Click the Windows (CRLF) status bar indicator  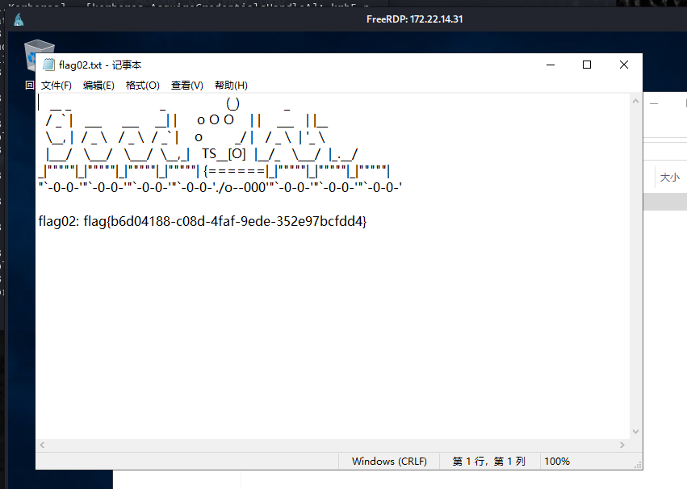coord(389,461)
